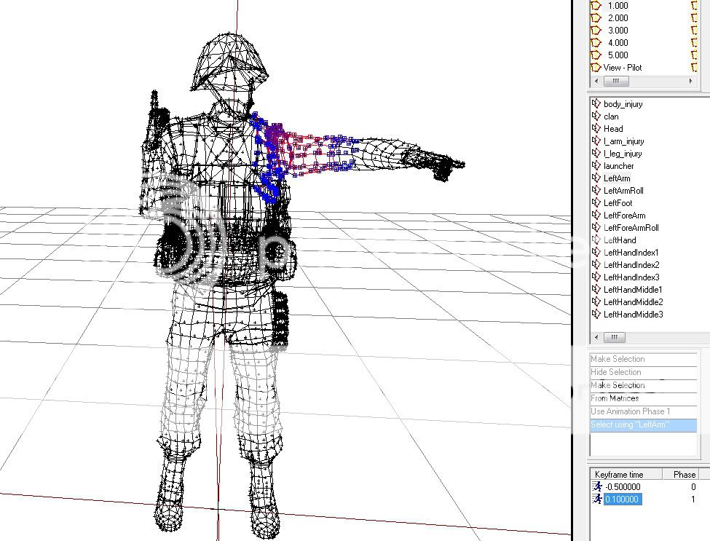710x541 pixels.
Task: Click the LOD list scroll-left arrow
Action: pos(596,82)
